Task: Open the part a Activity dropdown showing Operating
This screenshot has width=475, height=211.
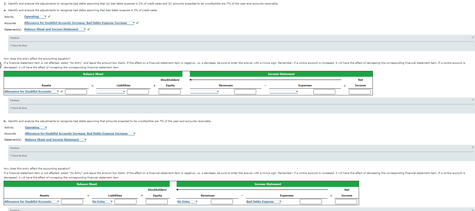Action: point(35,17)
